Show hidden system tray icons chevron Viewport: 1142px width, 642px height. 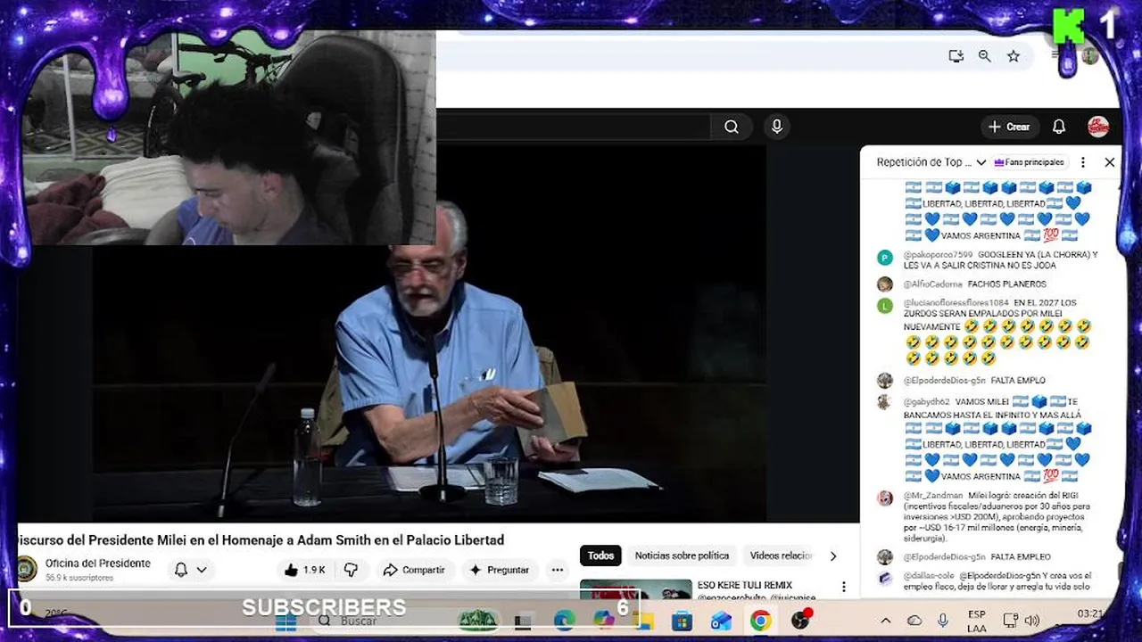pyautogui.click(x=885, y=621)
